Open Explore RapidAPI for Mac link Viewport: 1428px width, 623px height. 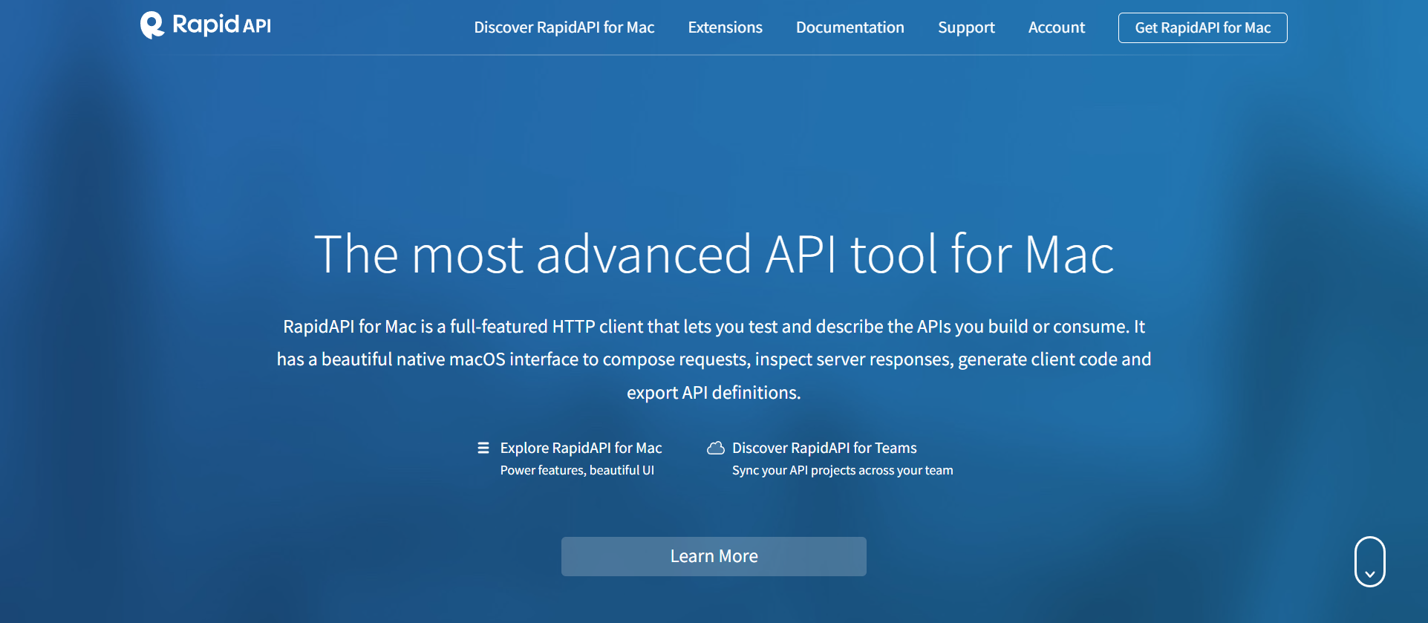(x=581, y=448)
